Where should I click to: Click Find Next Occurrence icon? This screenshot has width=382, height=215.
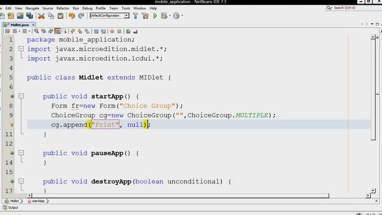(x=51, y=31)
